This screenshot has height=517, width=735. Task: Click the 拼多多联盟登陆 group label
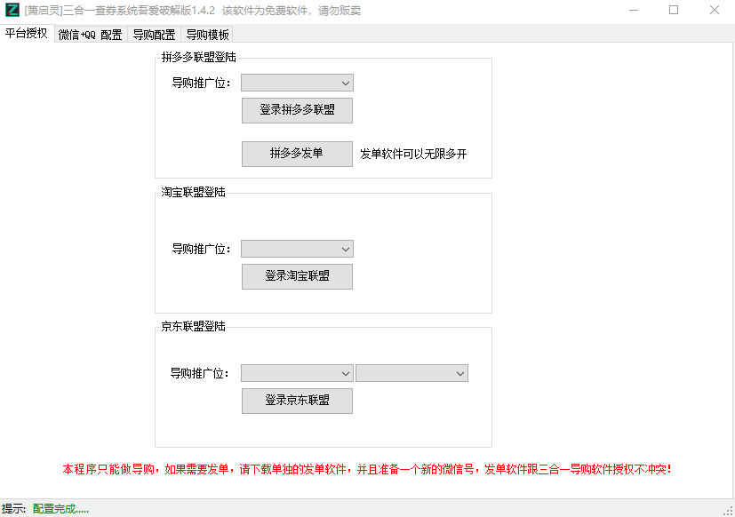[198, 57]
